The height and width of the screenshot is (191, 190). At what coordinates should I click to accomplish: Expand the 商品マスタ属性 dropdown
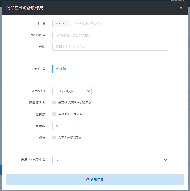[110, 160]
